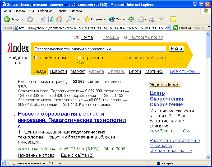Print the page with printer icon

coord(151,19)
